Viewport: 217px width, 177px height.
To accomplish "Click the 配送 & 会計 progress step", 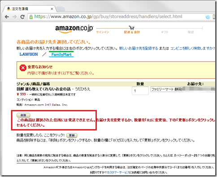I will [132, 32].
